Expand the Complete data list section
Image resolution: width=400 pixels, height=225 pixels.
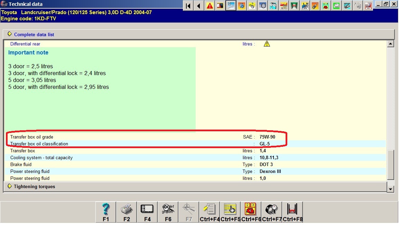34,34
